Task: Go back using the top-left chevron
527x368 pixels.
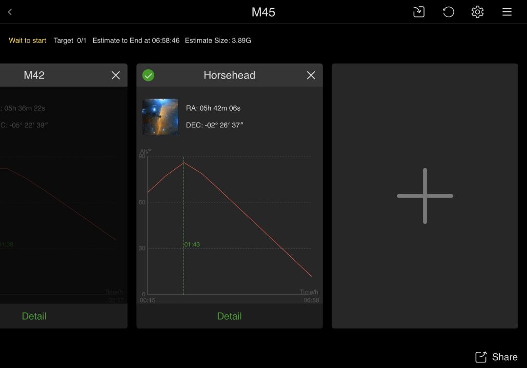Action: pos(10,12)
